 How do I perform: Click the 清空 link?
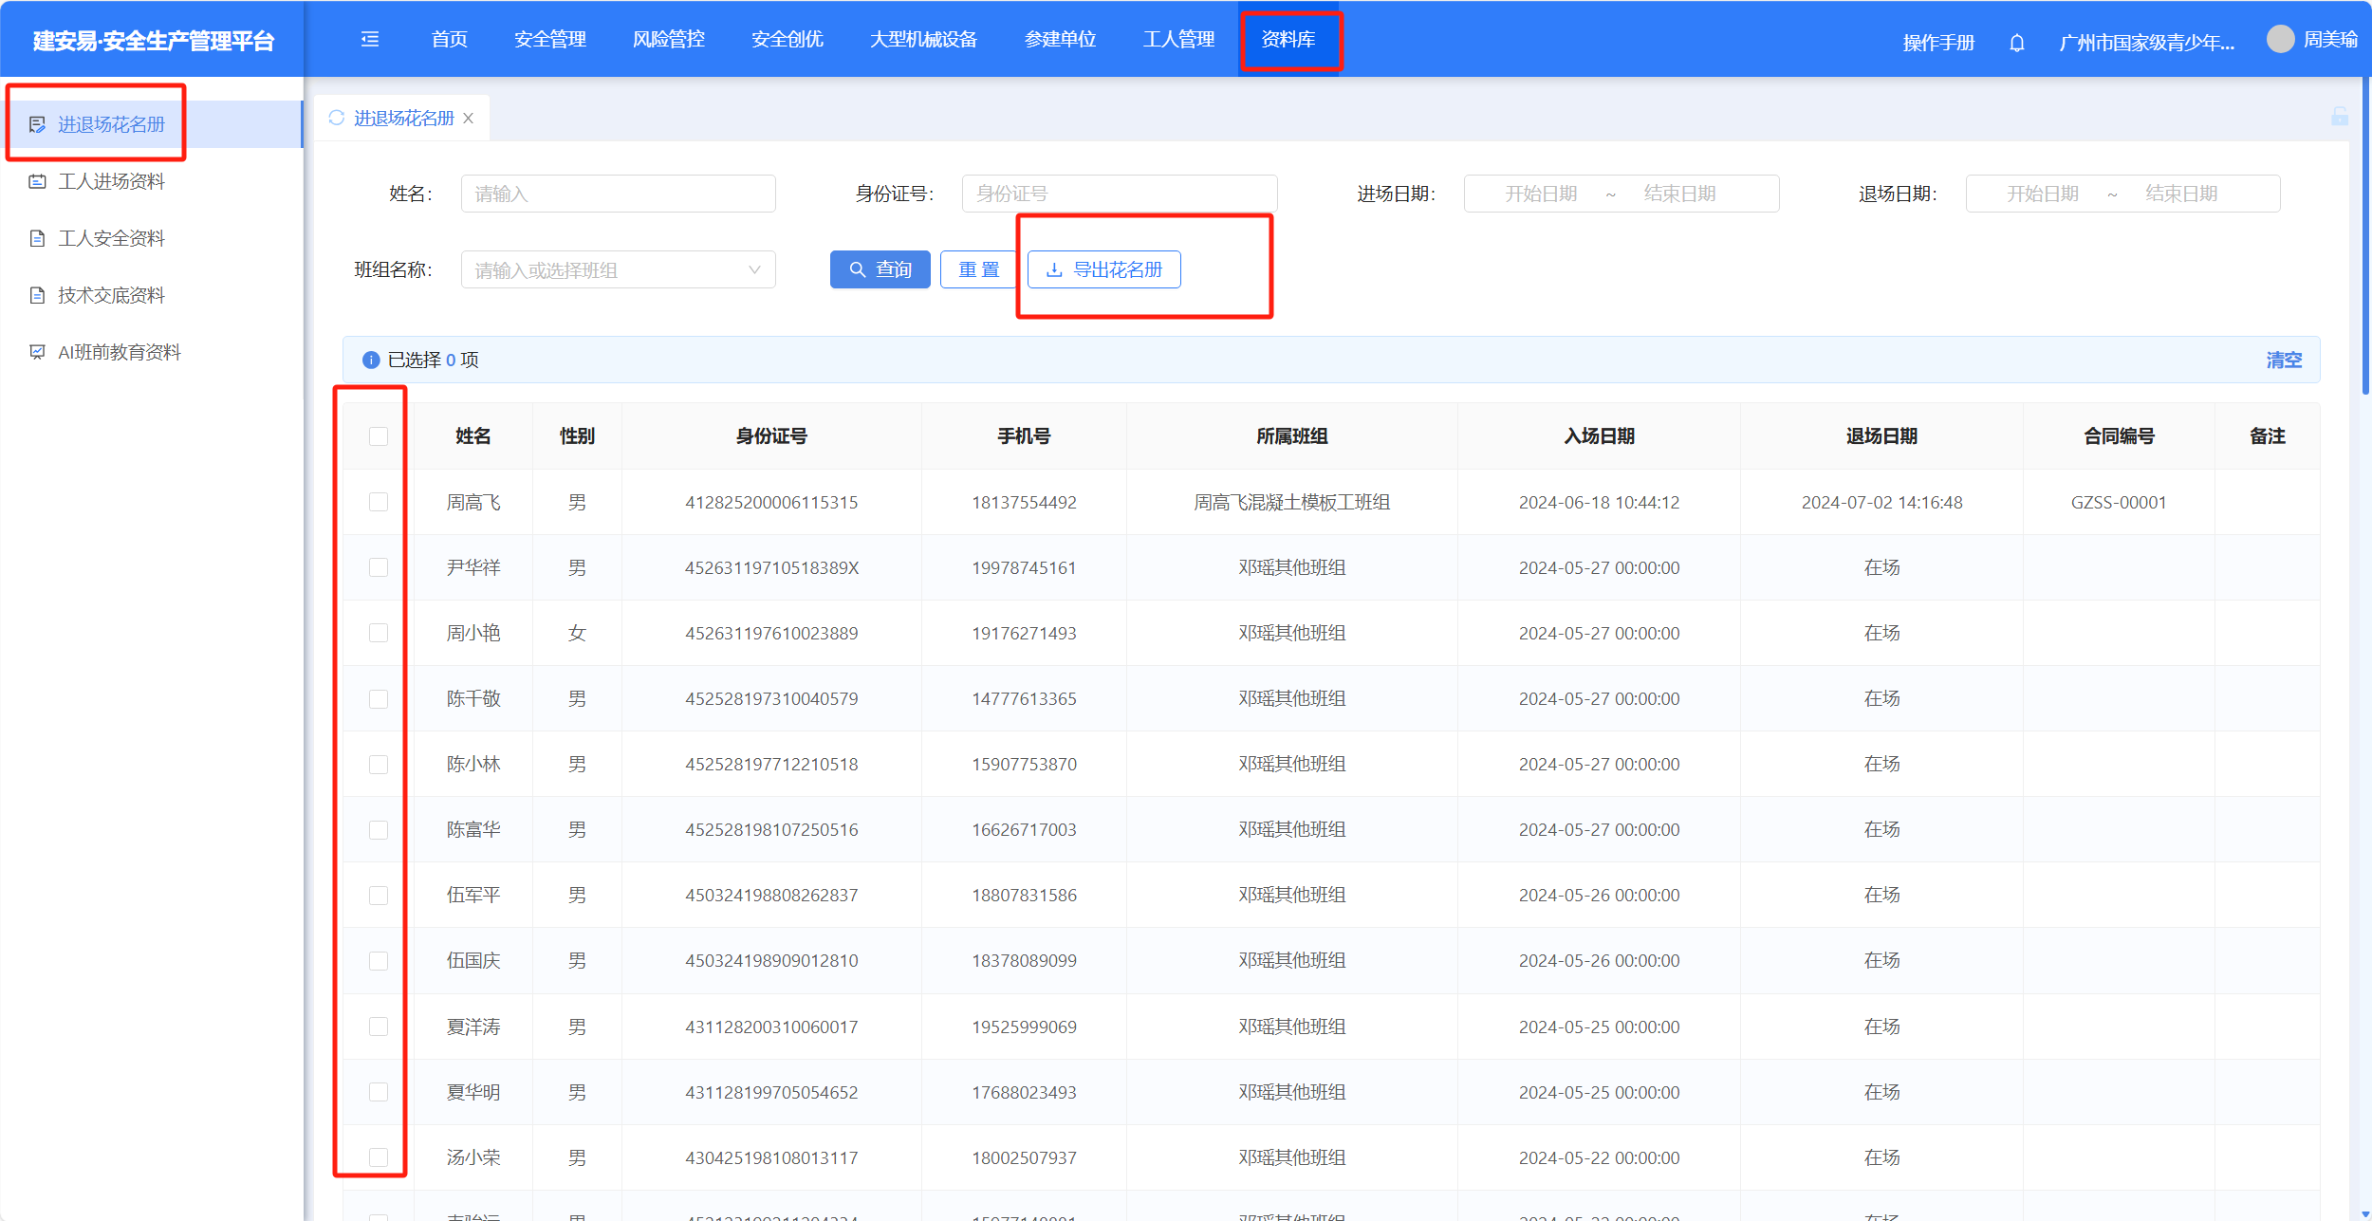tap(2283, 360)
